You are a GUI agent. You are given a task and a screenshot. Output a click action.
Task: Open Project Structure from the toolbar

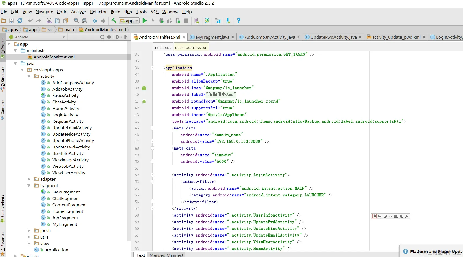(x=218, y=21)
